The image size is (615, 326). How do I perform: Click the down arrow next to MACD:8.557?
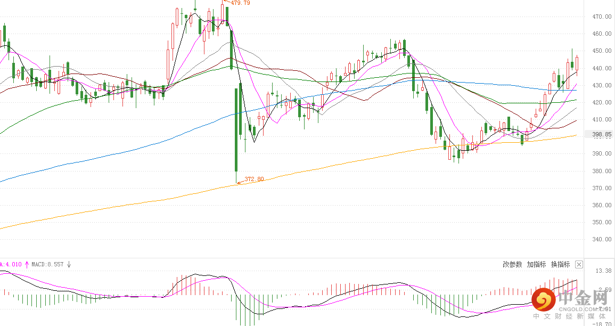(x=69, y=264)
